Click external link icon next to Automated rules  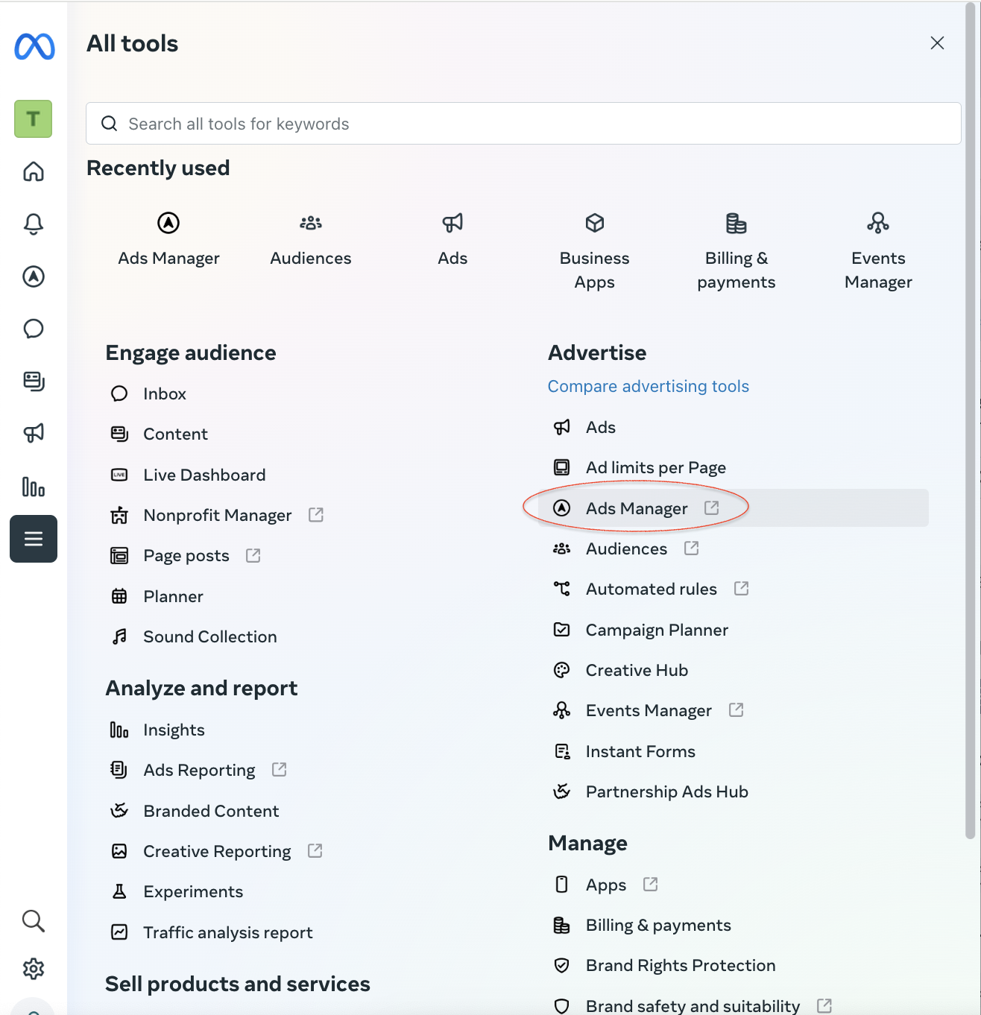[741, 588]
